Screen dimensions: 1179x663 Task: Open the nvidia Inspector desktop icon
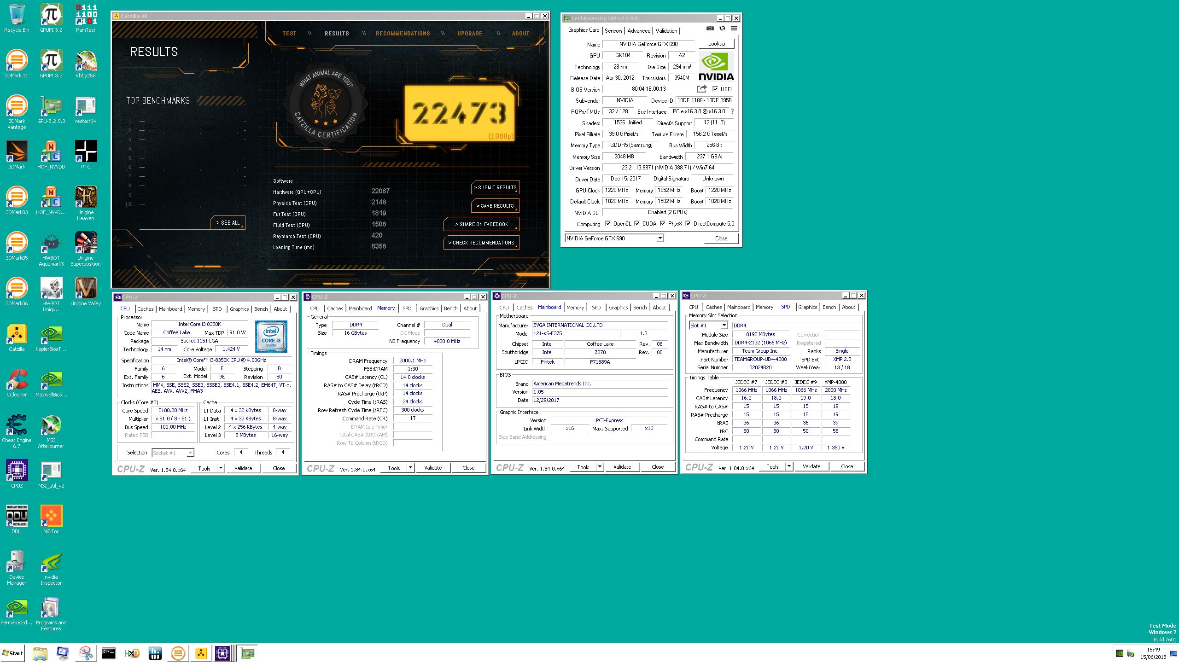[x=51, y=568]
